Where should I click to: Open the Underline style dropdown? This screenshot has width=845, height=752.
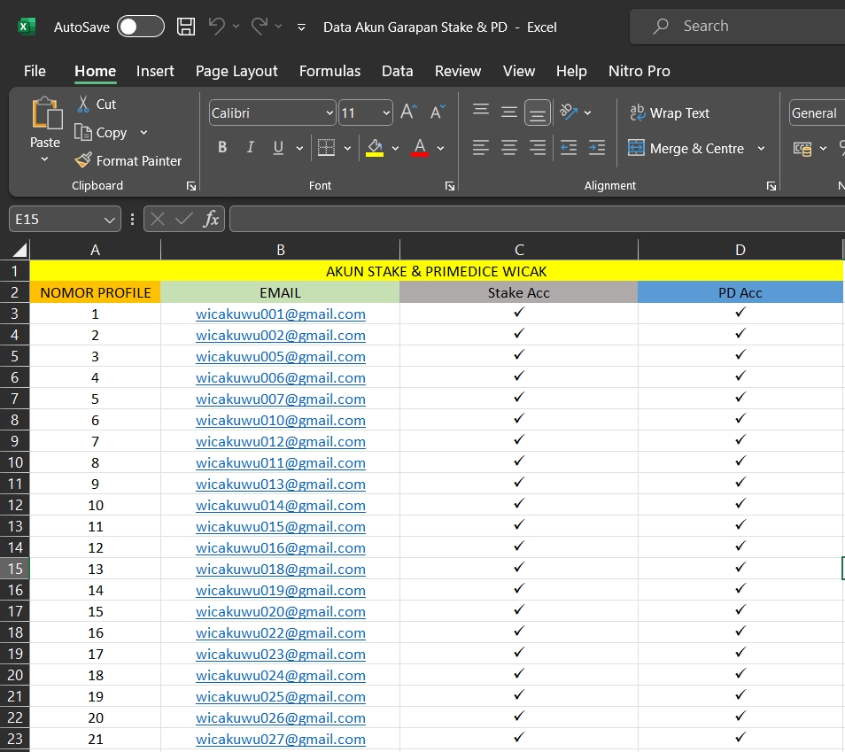[299, 148]
